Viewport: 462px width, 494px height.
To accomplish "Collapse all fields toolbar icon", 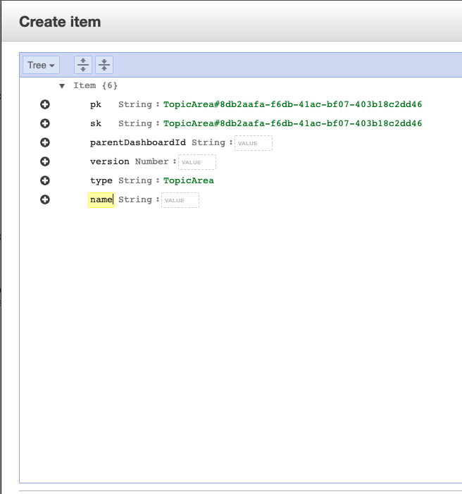I will (x=104, y=65).
